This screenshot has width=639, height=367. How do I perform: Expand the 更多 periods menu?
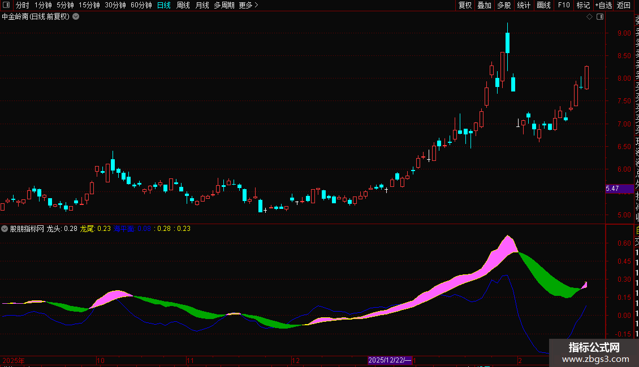click(249, 5)
